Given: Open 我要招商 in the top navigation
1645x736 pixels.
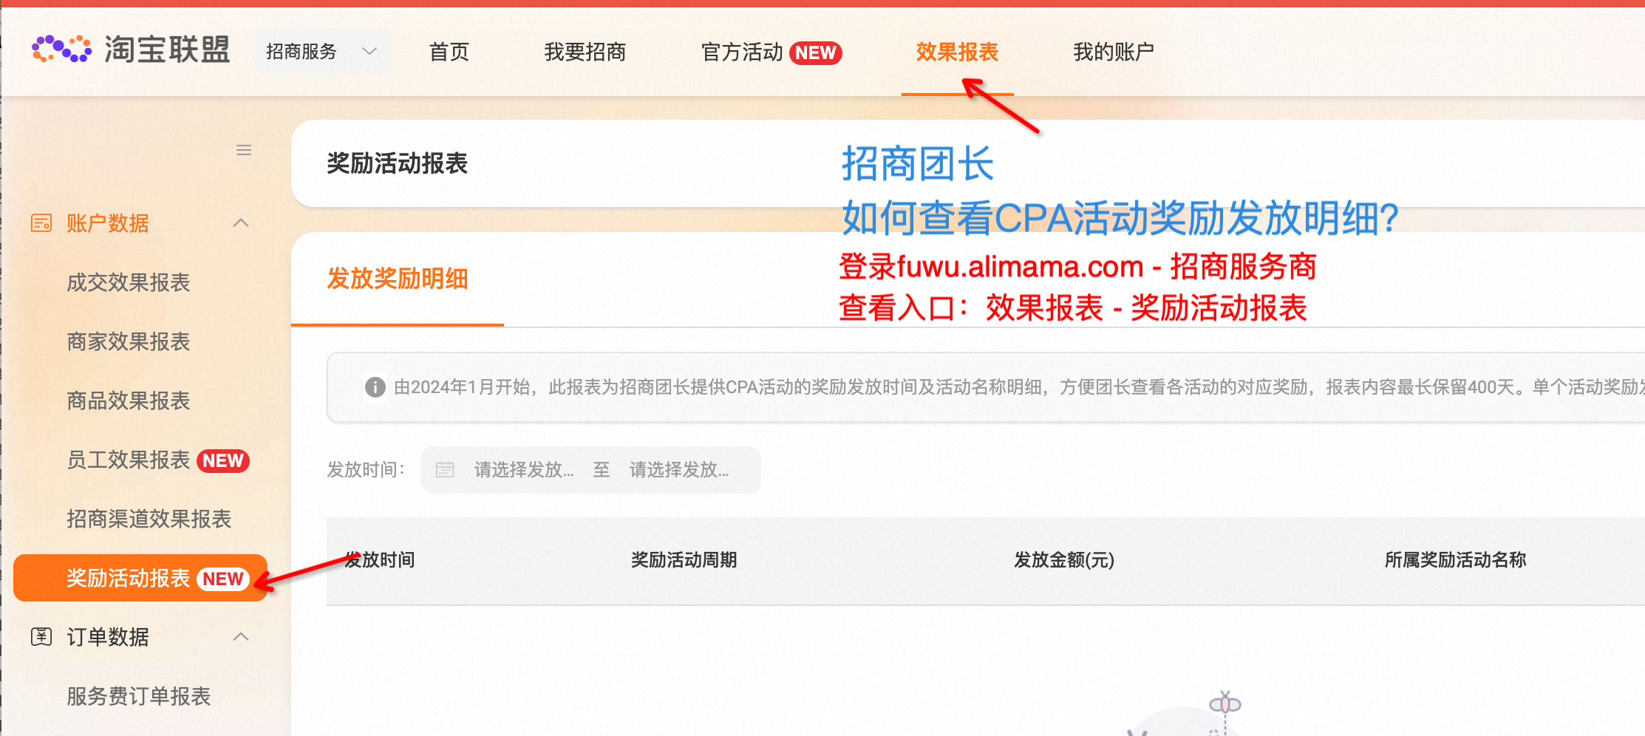Looking at the screenshot, I should [585, 52].
